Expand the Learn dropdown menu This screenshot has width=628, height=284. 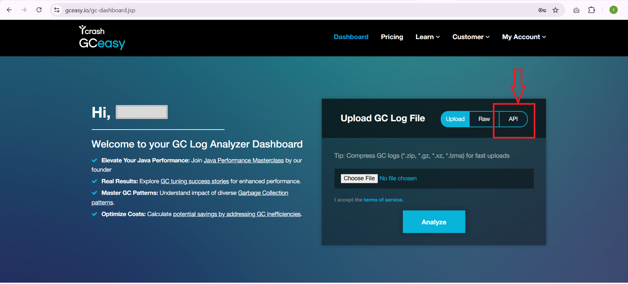pos(428,37)
